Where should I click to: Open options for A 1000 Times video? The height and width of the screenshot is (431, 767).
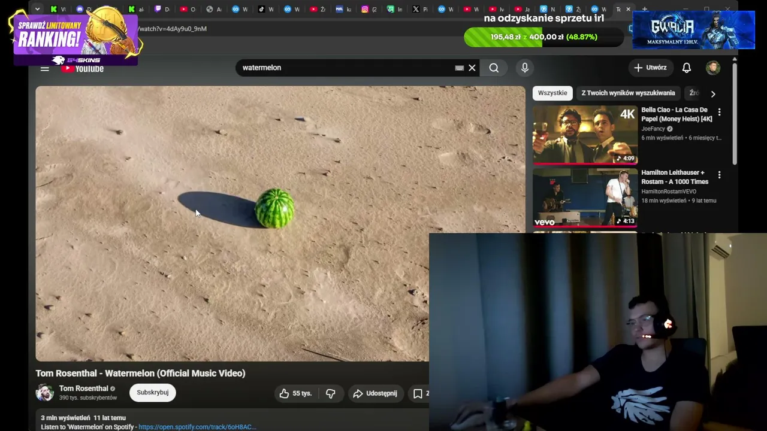point(719,175)
